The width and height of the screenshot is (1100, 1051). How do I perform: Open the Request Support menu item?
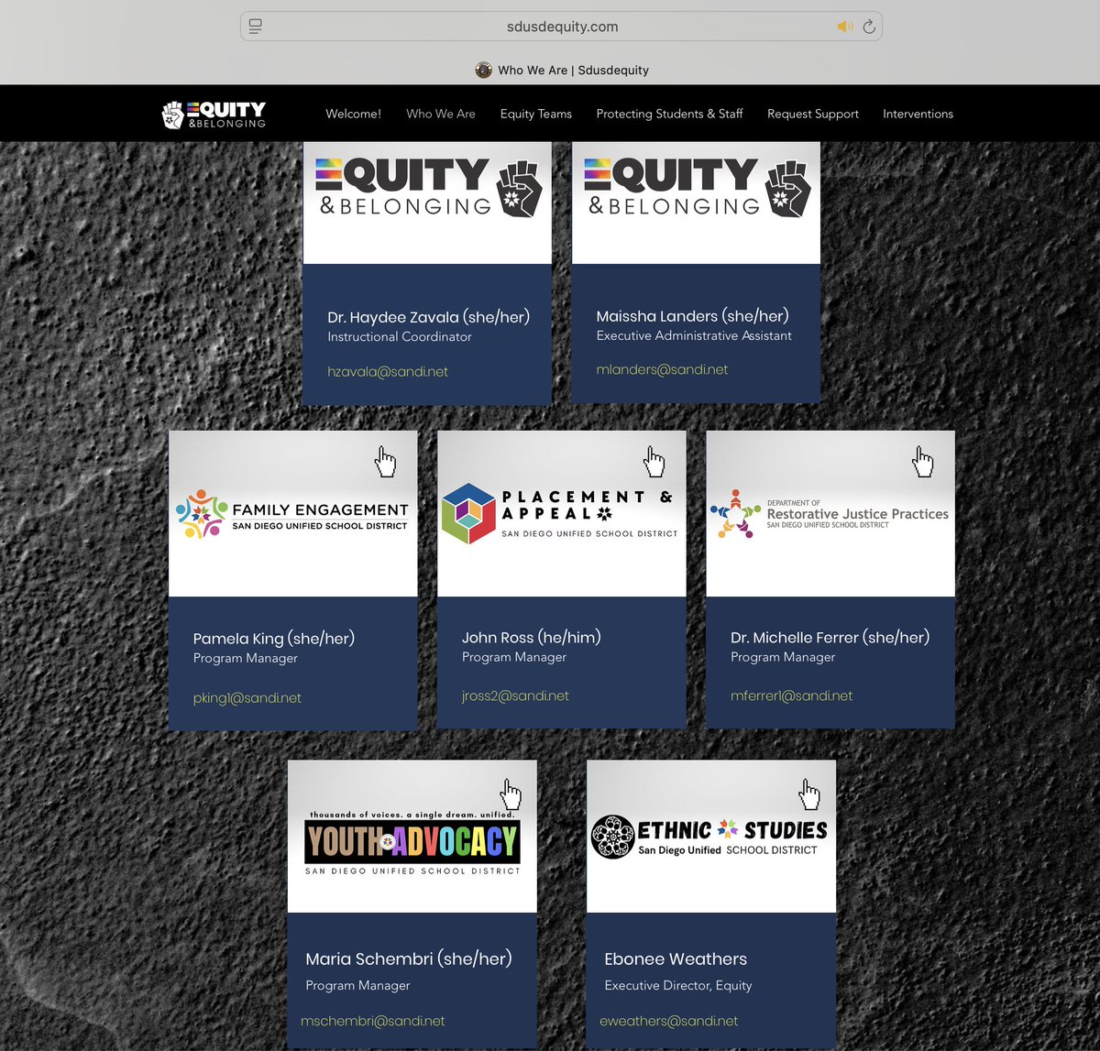(813, 114)
